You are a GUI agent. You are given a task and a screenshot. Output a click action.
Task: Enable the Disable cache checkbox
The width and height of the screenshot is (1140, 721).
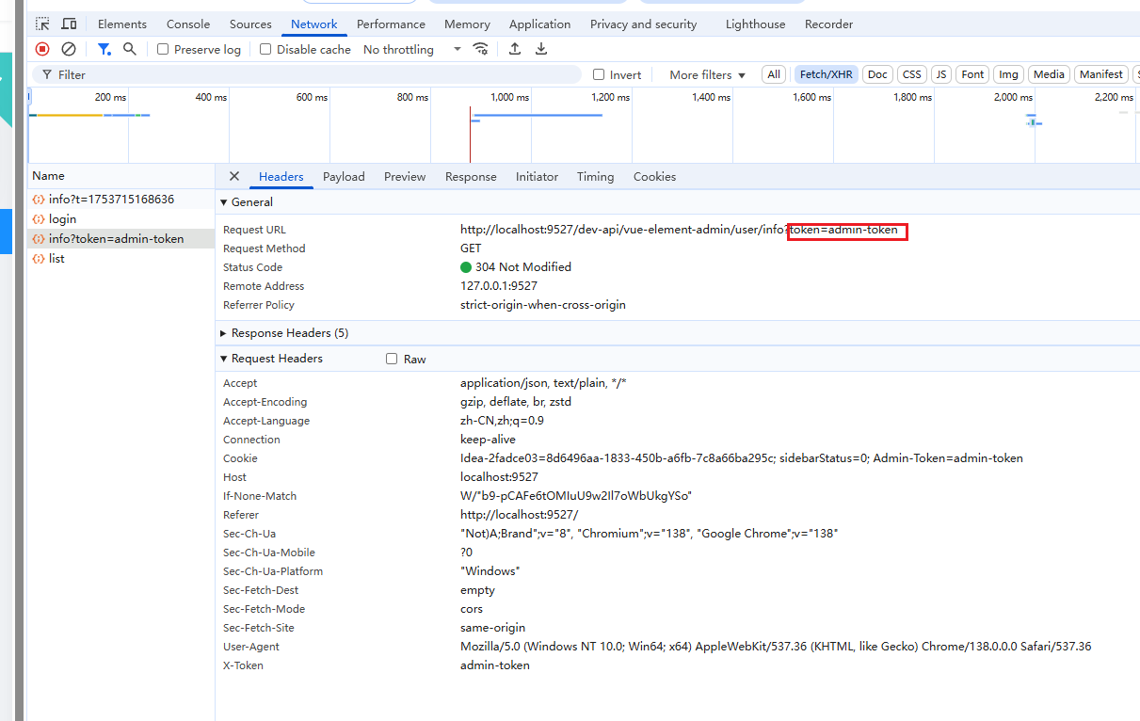tap(265, 49)
